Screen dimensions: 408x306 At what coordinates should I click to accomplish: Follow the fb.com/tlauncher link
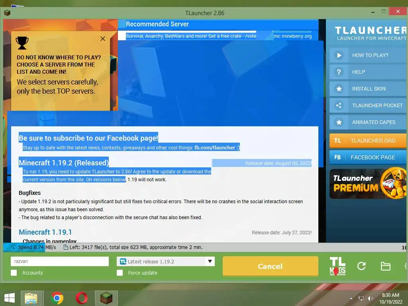click(x=215, y=147)
